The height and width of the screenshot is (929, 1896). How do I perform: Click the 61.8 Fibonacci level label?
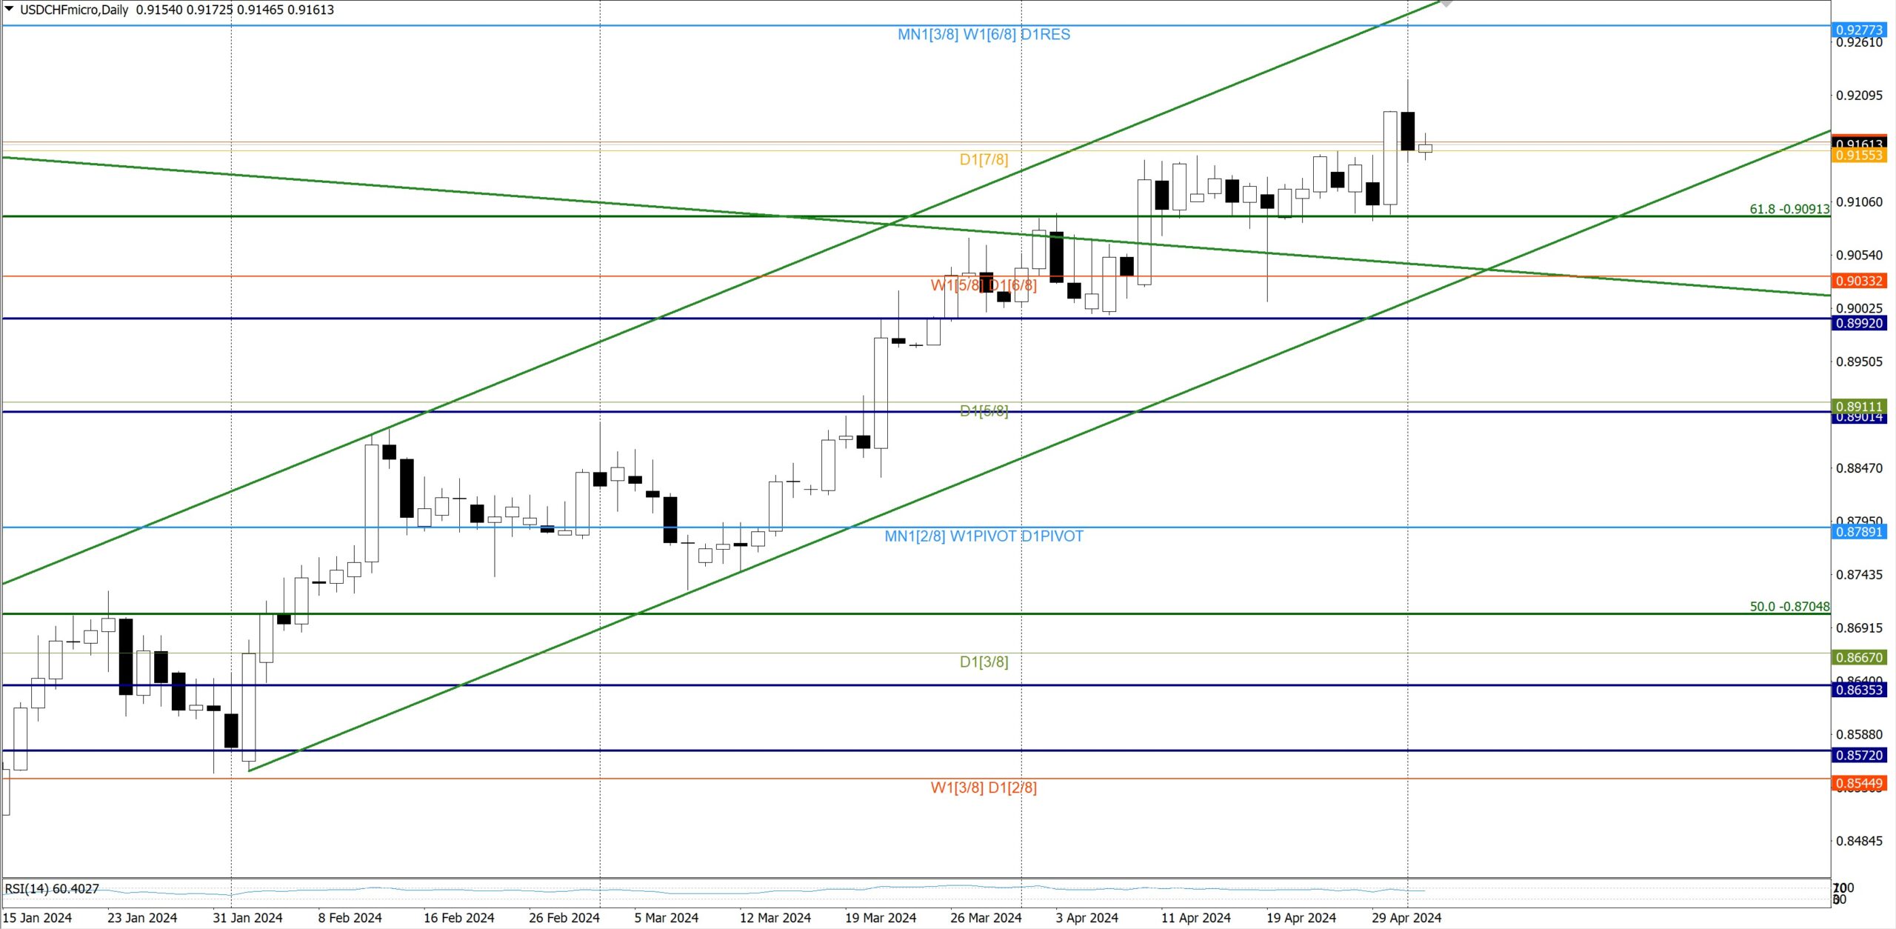point(1789,209)
